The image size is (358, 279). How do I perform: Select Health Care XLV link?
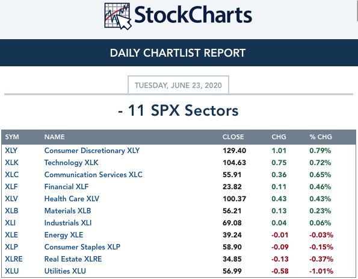pos(72,199)
